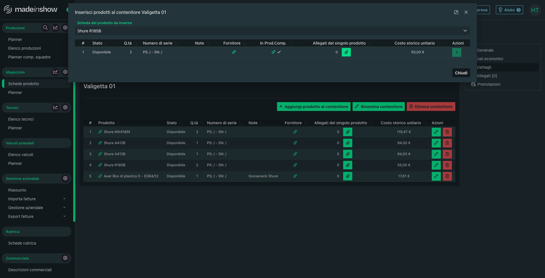The height and width of the screenshot is (278, 545).
Task: Click the 17,81 € cost cell
Action: pos(404,176)
